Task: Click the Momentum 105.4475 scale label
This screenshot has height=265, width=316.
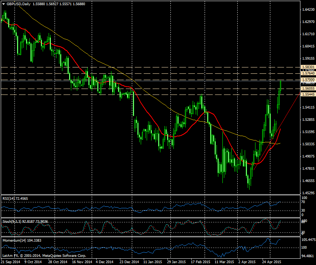Action: [x=307, y=240]
